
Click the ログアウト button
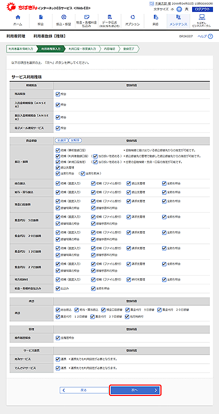click(x=203, y=9)
